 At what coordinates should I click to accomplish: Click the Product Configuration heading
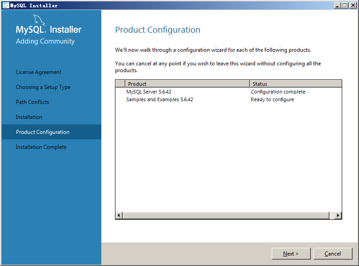point(158,30)
